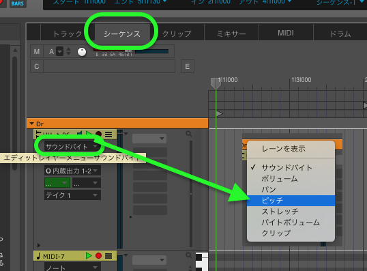Open the テイク 1 take dropdown
The width and height of the screenshot is (367, 271).
(x=72, y=195)
